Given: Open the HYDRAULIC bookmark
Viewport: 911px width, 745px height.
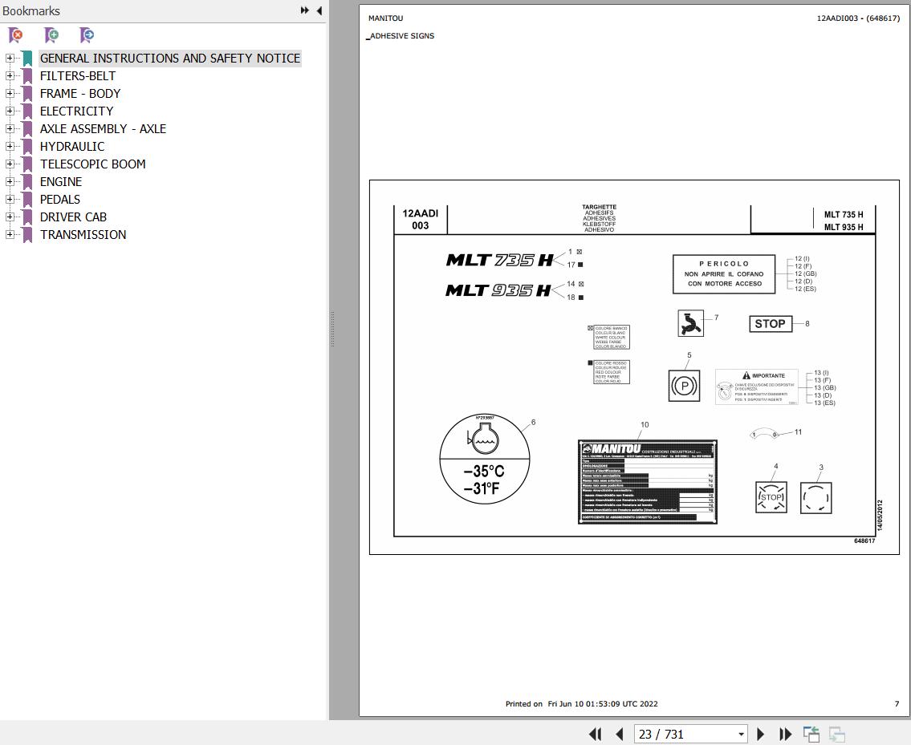Looking at the screenshot, I should coord(72,146).
